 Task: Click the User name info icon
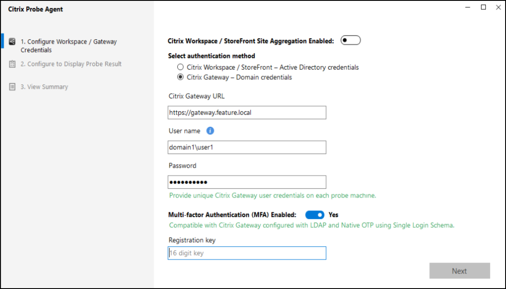[210, 131]
